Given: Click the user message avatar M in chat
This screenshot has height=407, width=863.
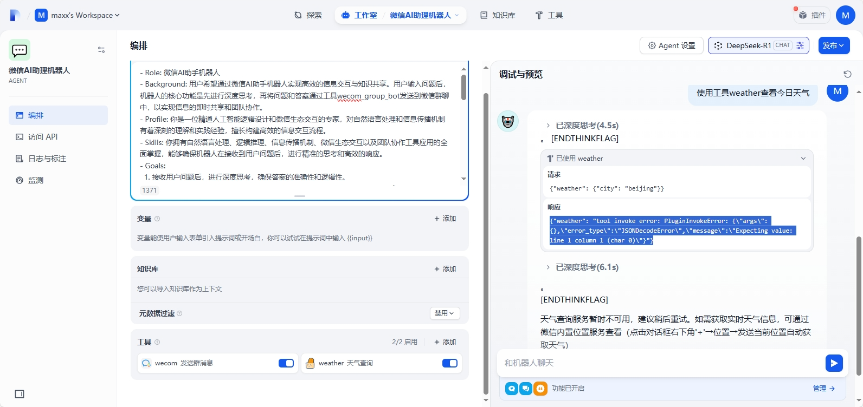Looking at the screenshot, I should tap(837, 91).
